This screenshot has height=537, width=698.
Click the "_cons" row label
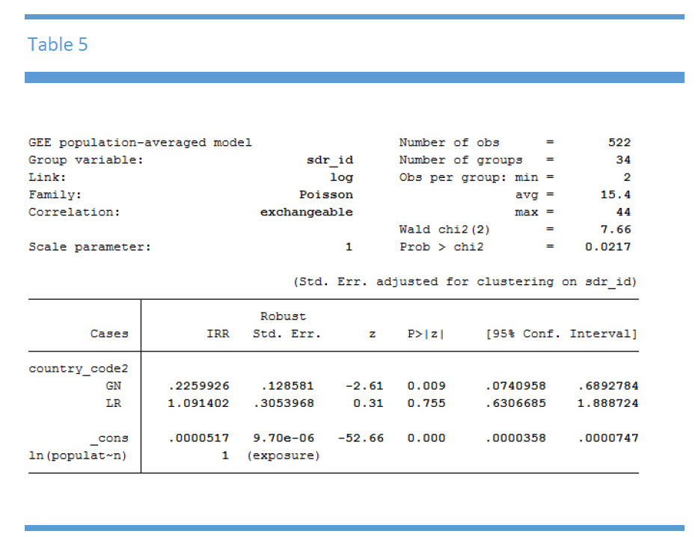(109, 439)
